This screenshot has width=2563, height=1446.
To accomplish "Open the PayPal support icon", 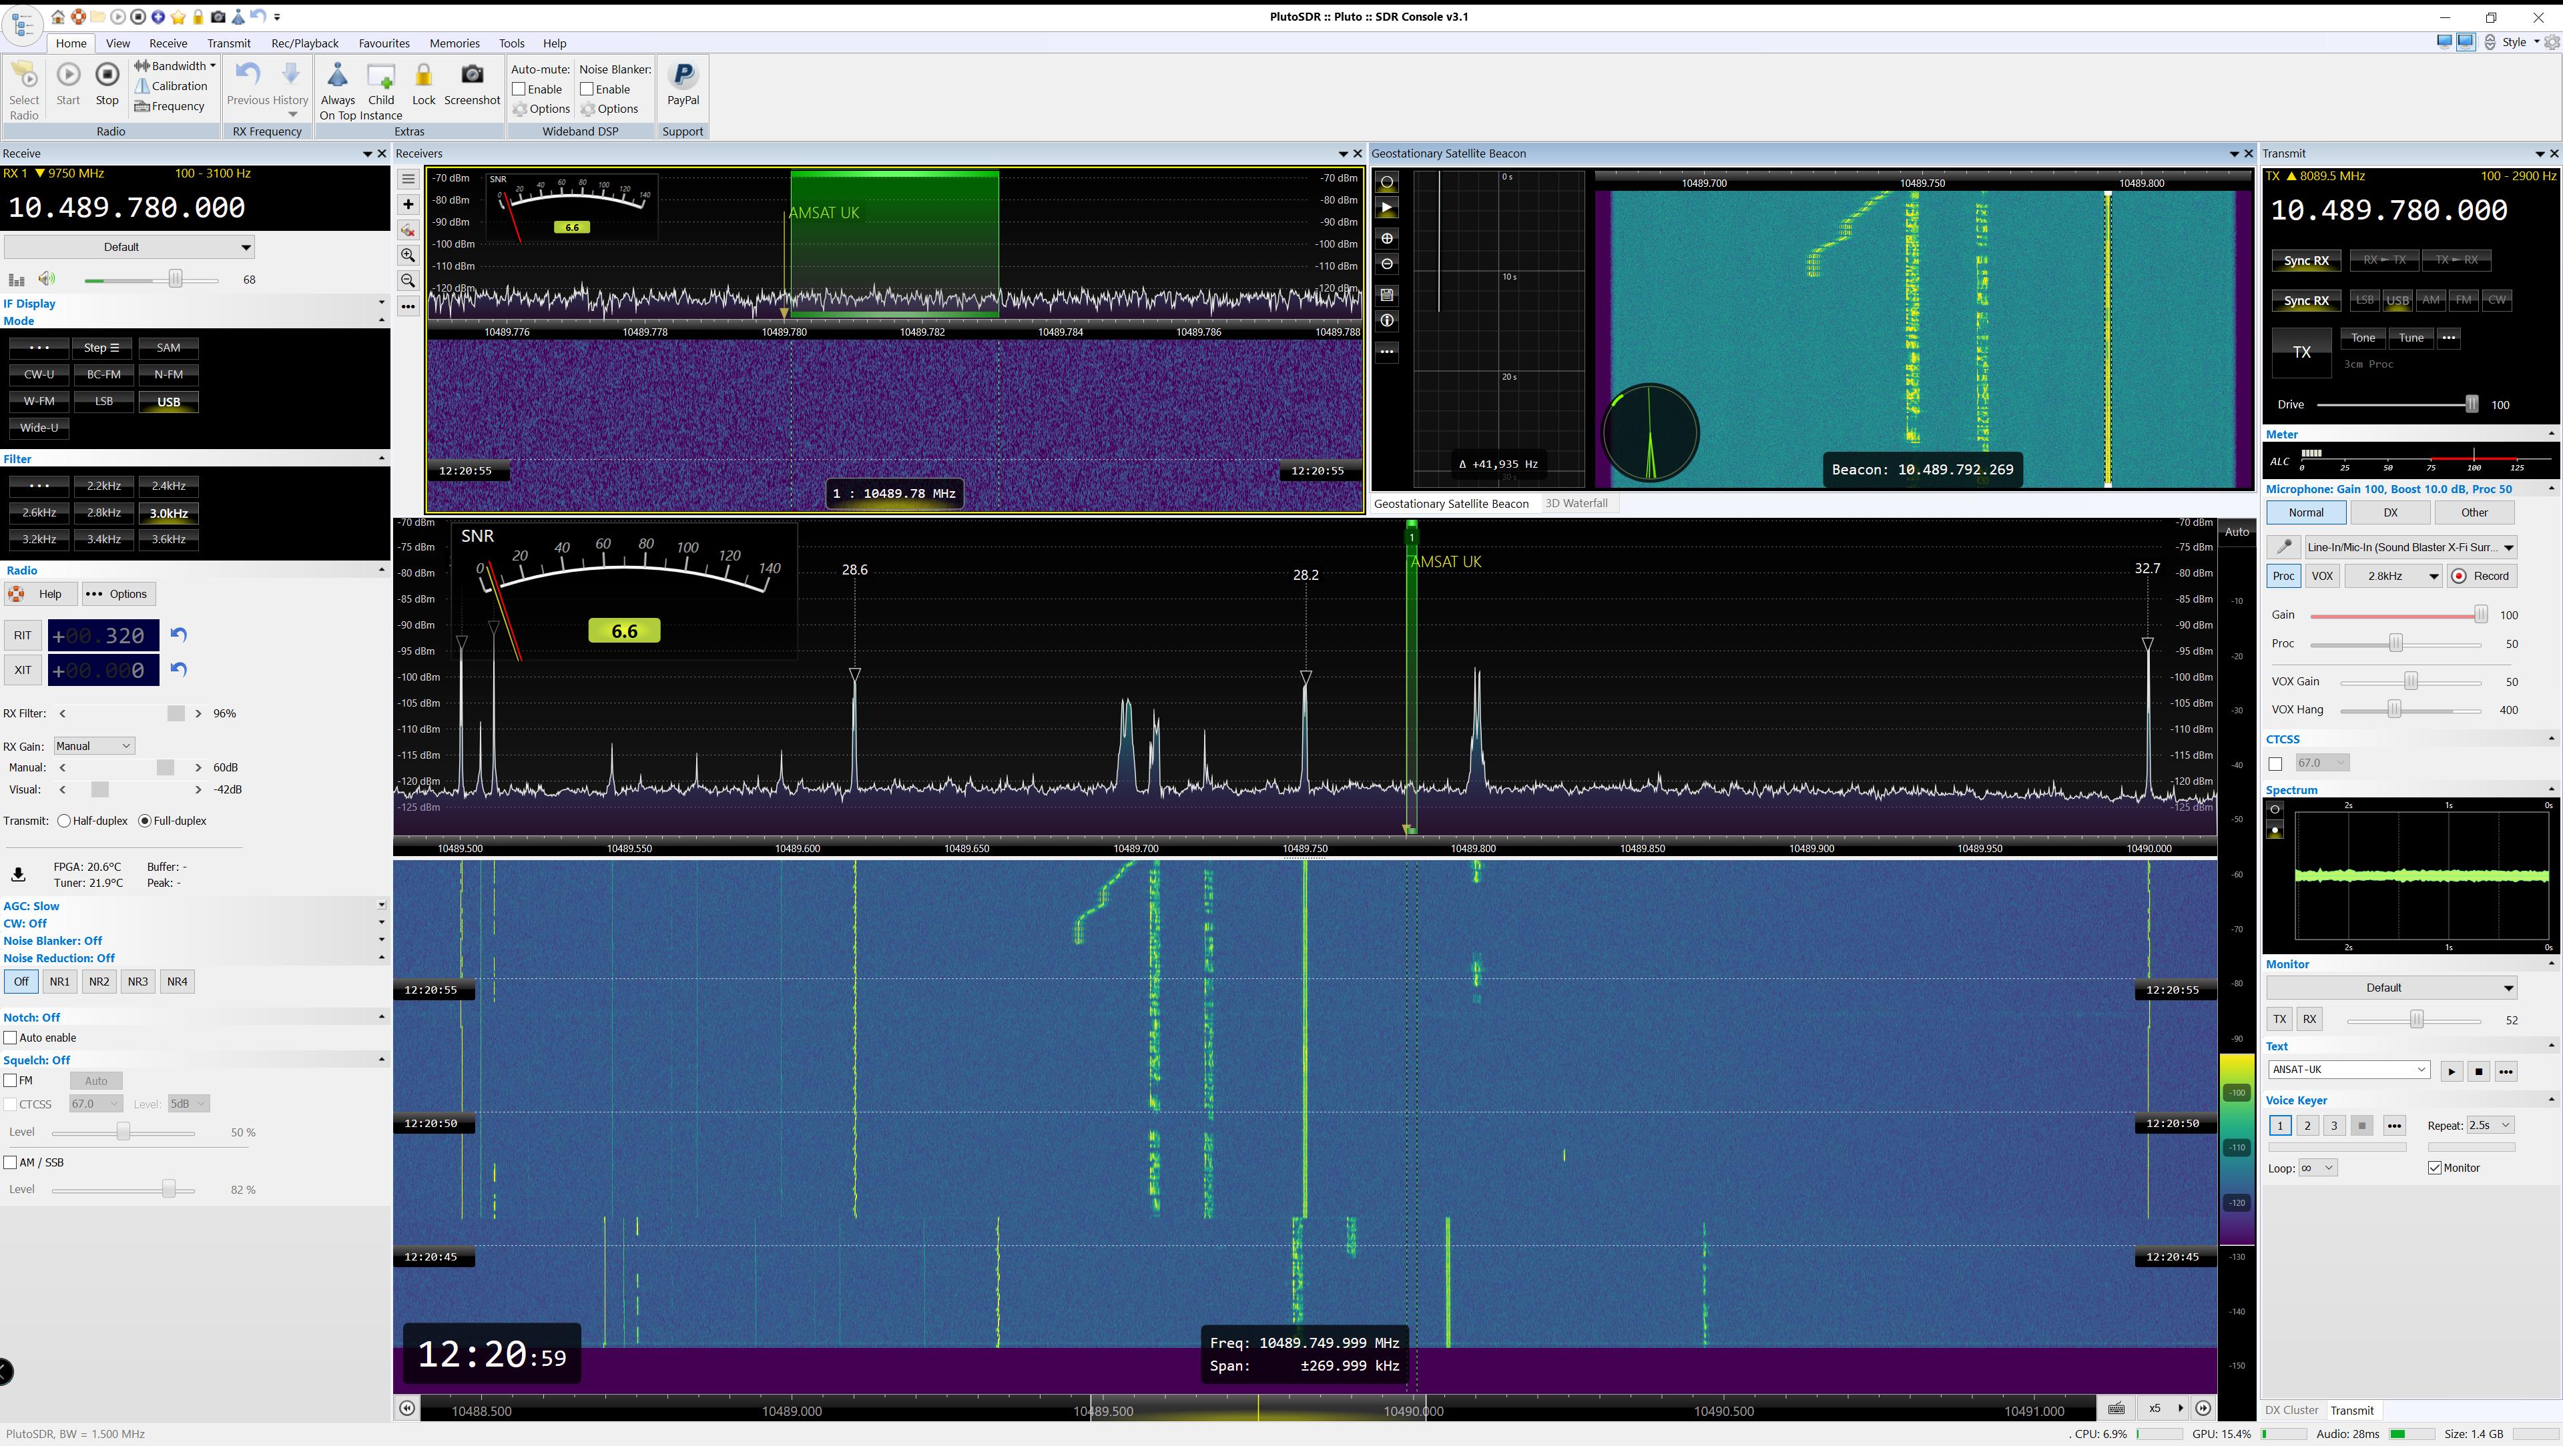I will click(683, 75).
